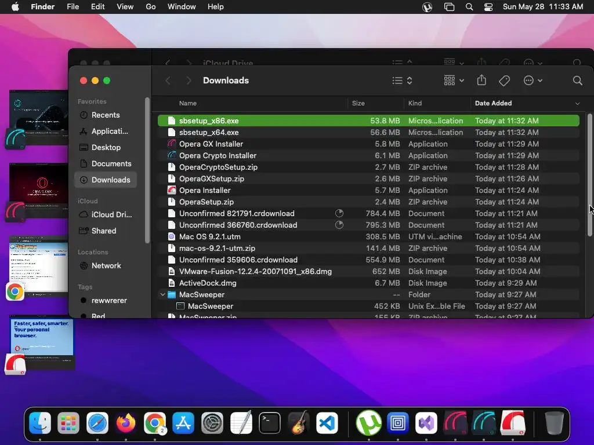Click the Share toolbar icon in Downloads

pos(481,80)
